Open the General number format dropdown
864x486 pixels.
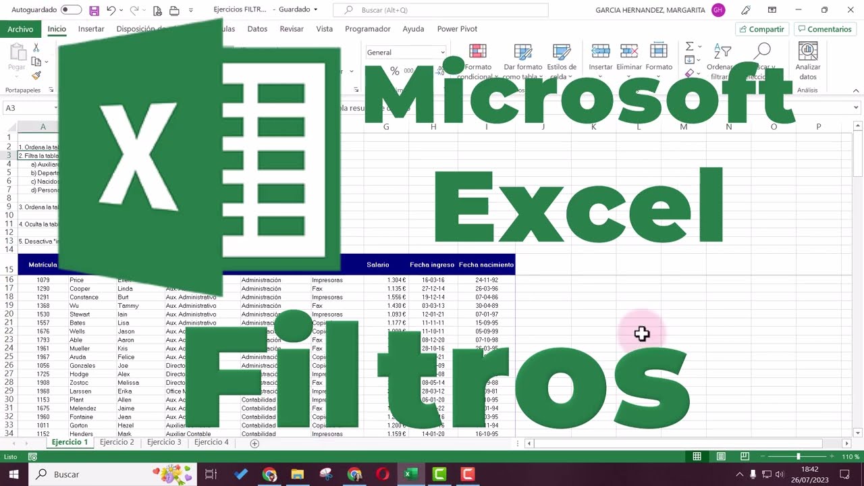coord(443,53)
